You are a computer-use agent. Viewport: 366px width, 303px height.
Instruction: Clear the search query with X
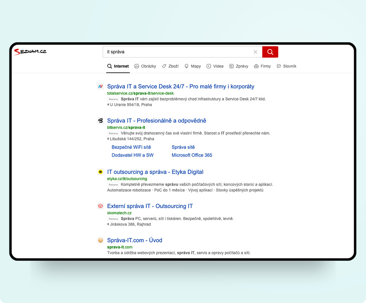tap(255, 52)
